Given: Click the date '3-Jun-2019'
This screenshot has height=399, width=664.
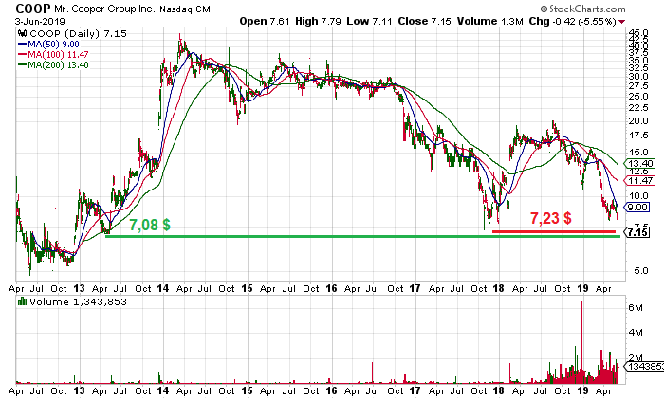Looking at the screenshot, I should coord(40,21).
